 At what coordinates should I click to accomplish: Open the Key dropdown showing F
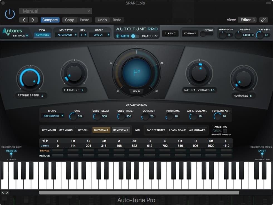tap(83, 35)
